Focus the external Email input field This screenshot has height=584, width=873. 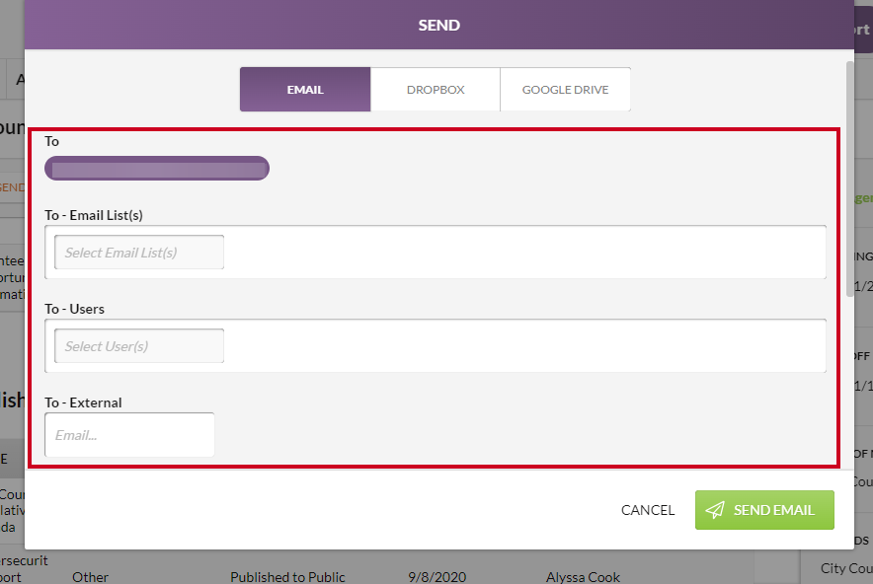point(129,435)
